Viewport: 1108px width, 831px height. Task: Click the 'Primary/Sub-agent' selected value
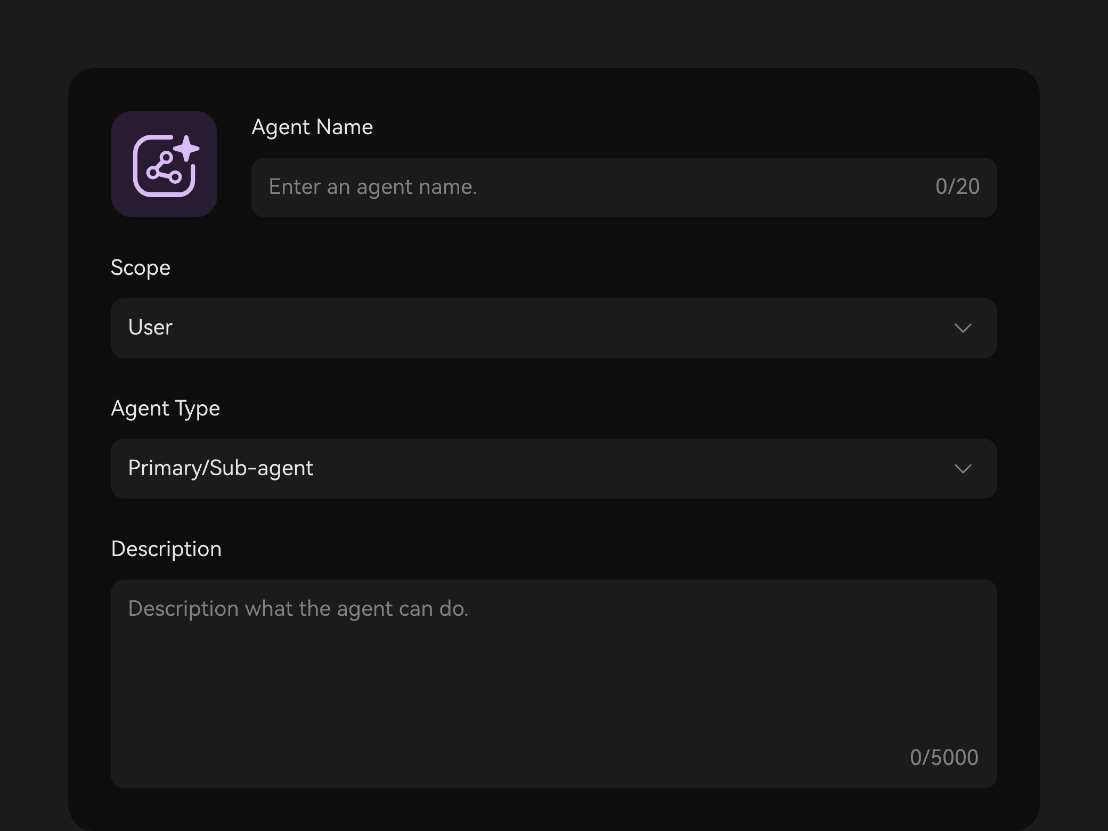221,468
